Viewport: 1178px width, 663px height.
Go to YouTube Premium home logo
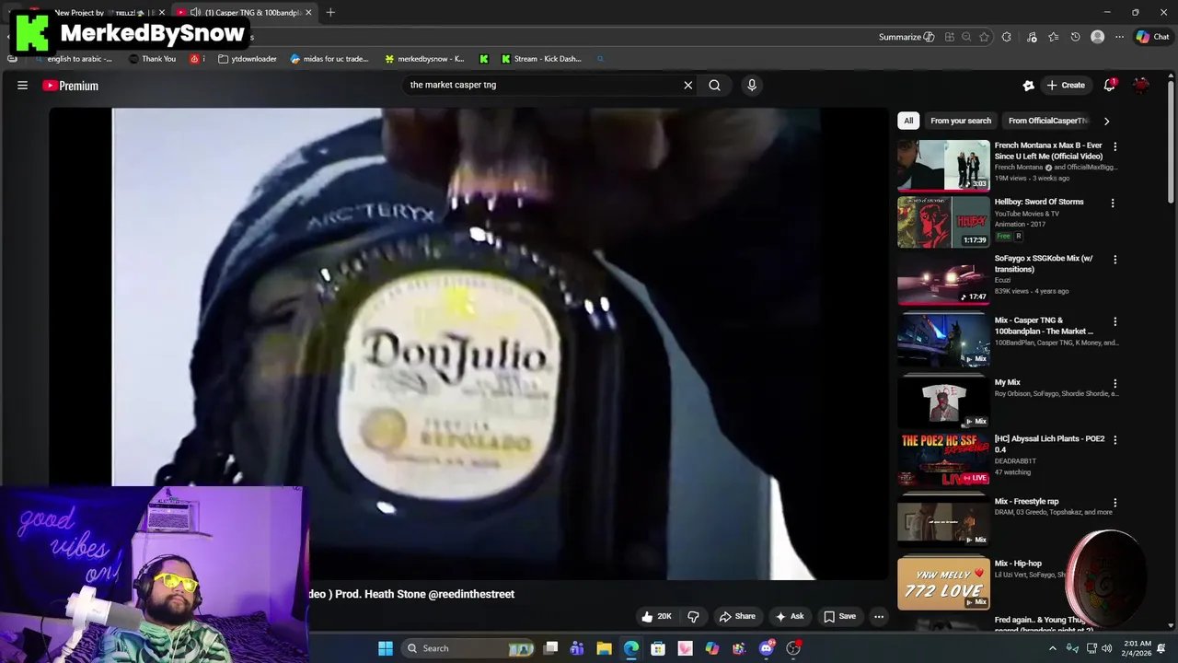pyautogui.click(x=71, y=86)
